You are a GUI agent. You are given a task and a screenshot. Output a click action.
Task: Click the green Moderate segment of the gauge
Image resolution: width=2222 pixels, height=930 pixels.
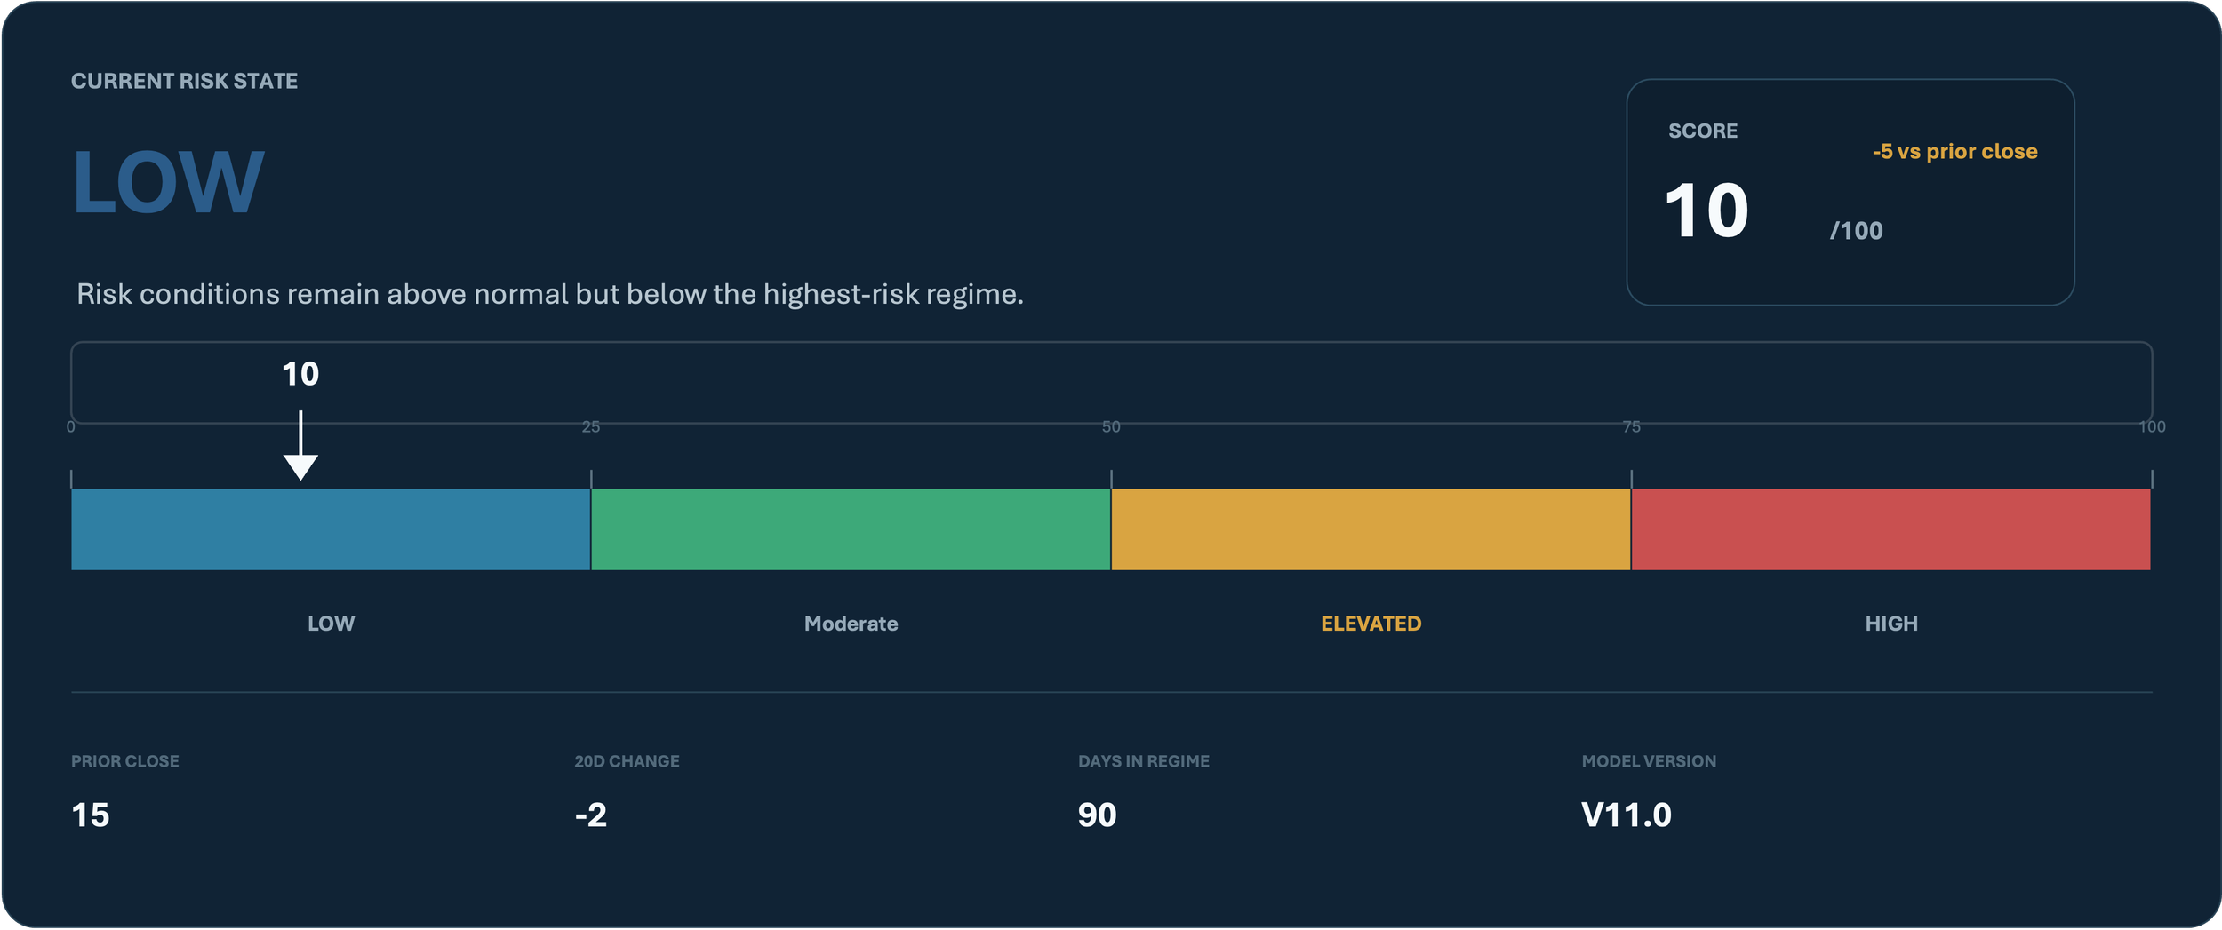click(851, 529)
